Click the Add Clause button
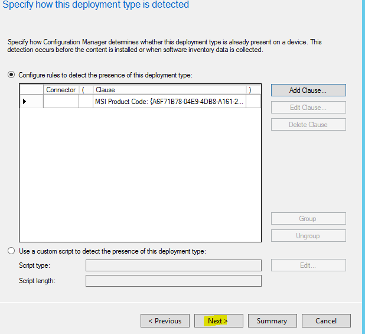Viewport: 365px width, 334px height. (x=308, y=90)
